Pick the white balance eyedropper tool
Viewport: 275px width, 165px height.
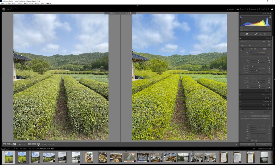pos(242,49)
